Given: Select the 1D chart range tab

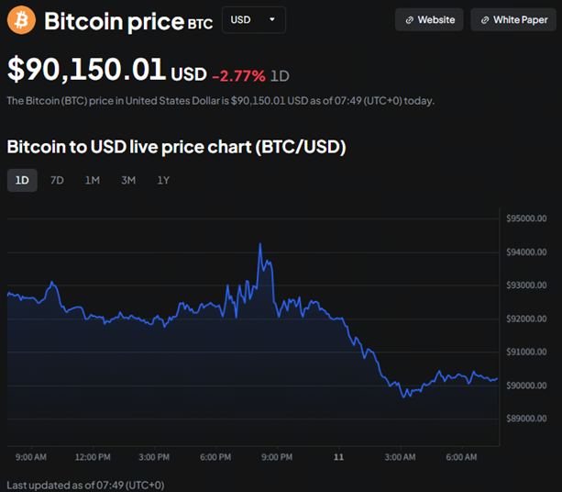Looking at the screenshot, I should pos(22,180).
